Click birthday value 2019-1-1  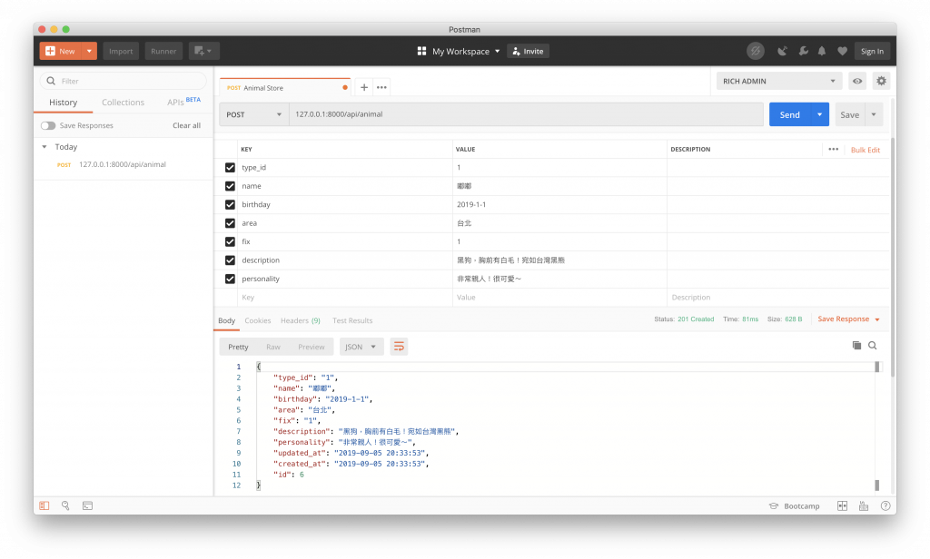(x=471, y=204)
